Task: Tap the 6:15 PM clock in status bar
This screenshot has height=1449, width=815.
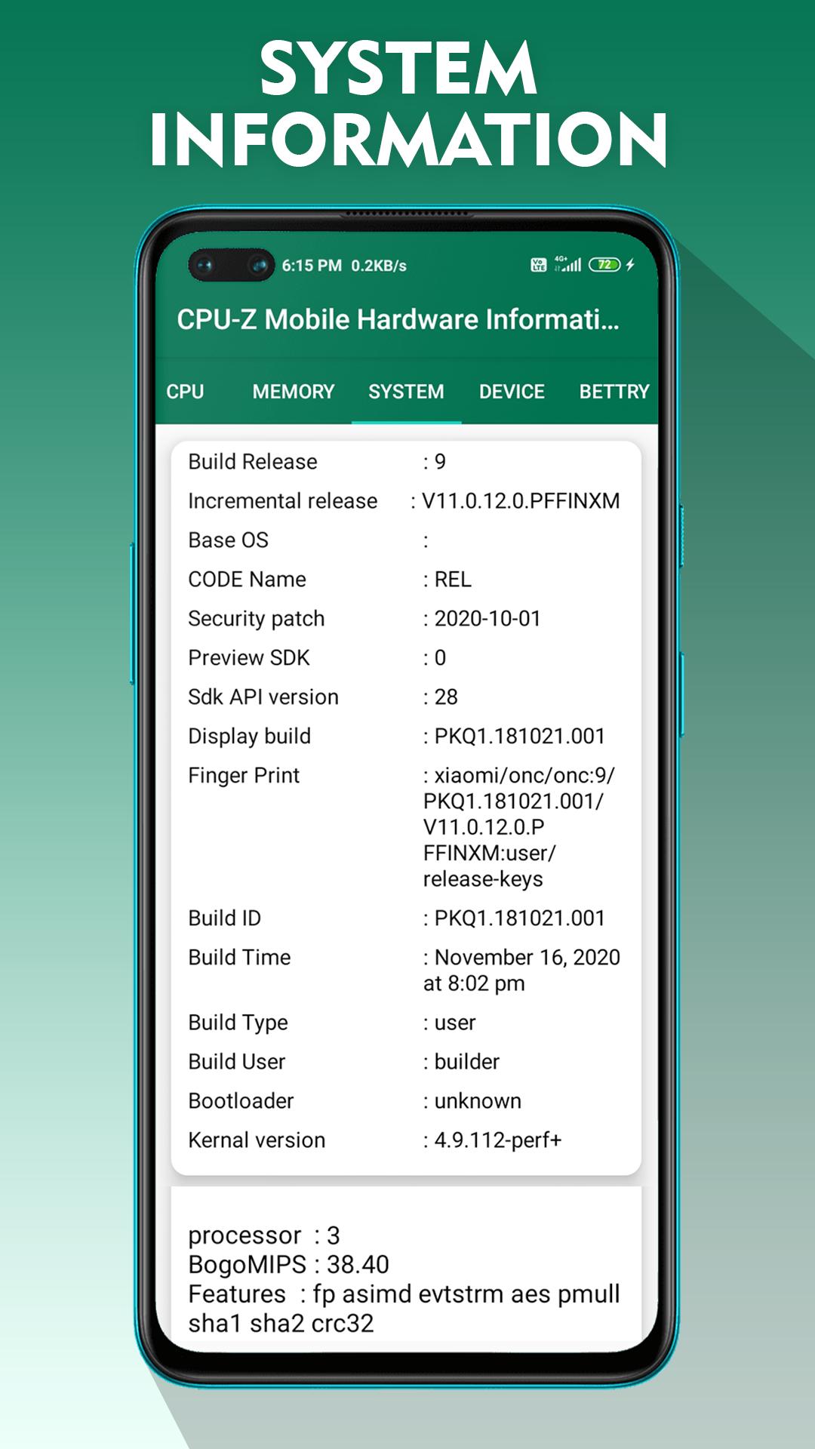Action: coord(312,266)
